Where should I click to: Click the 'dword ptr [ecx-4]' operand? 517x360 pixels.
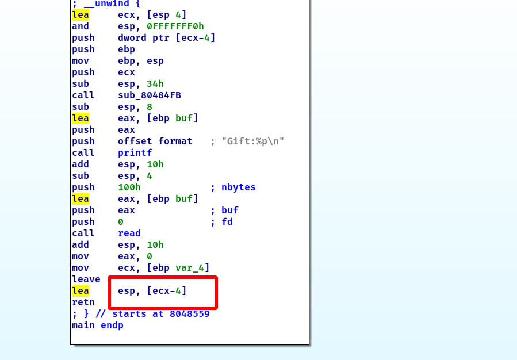[x=167, y=38]
